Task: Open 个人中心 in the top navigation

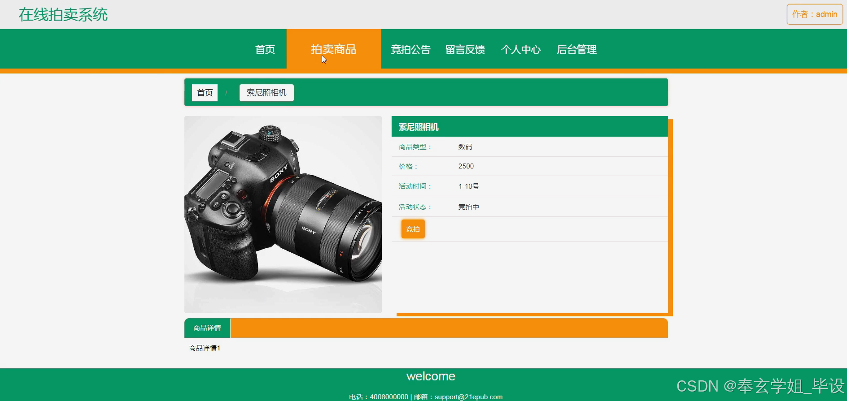Action: tap(521, 49)
